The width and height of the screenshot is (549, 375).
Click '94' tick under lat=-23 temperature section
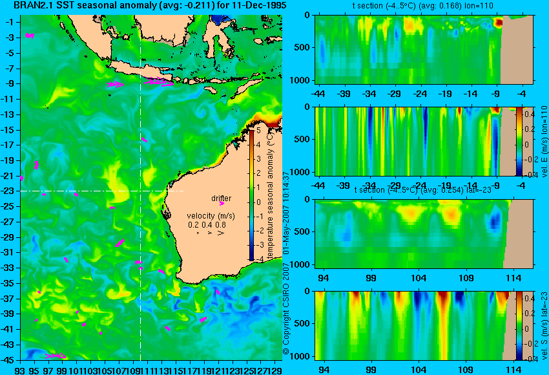(x=324, y=278)
